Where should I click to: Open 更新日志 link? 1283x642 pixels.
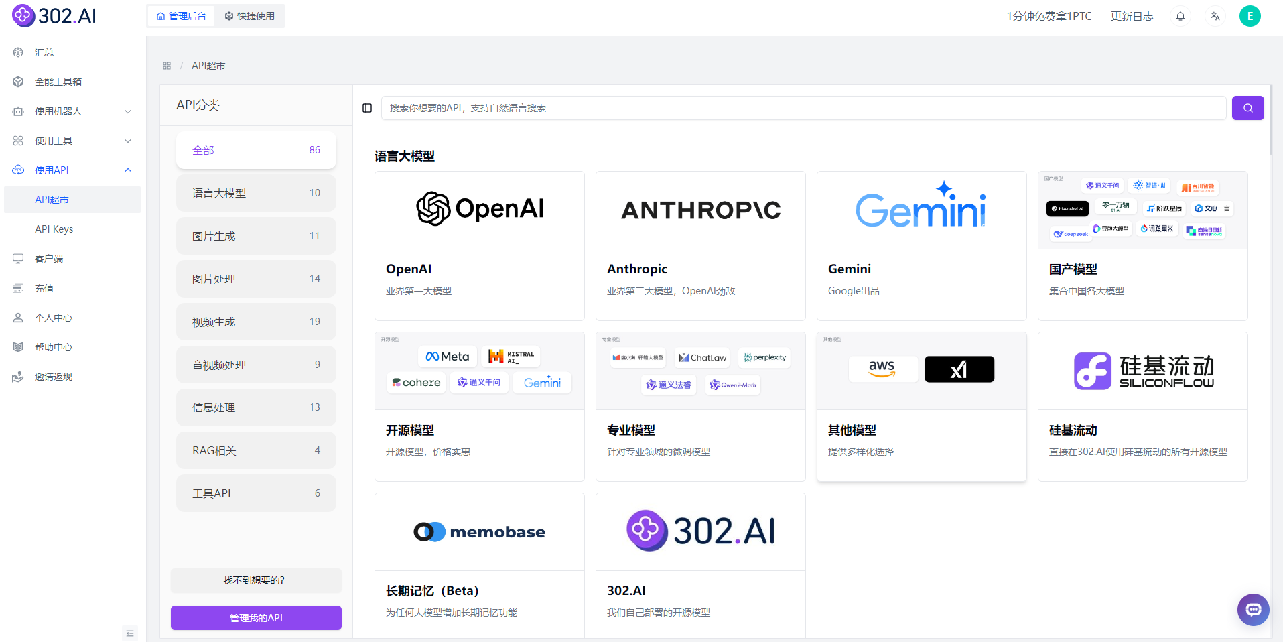pyautogui.click(x=1132, y=16)
